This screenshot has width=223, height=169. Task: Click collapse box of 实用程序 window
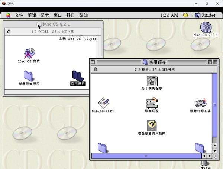coord(215,62)
